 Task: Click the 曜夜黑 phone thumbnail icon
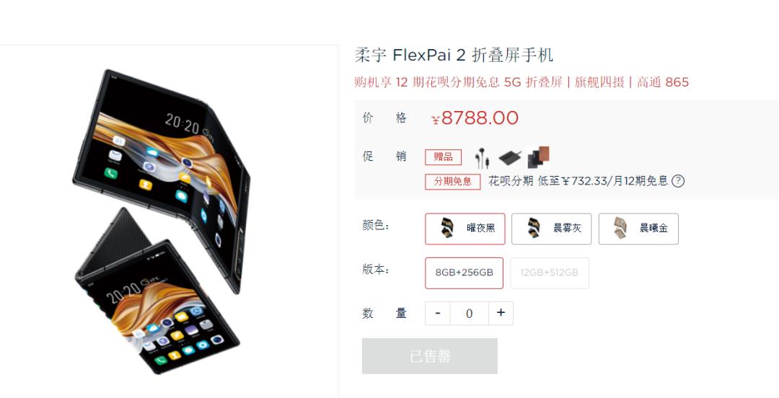tap(446, 228)
